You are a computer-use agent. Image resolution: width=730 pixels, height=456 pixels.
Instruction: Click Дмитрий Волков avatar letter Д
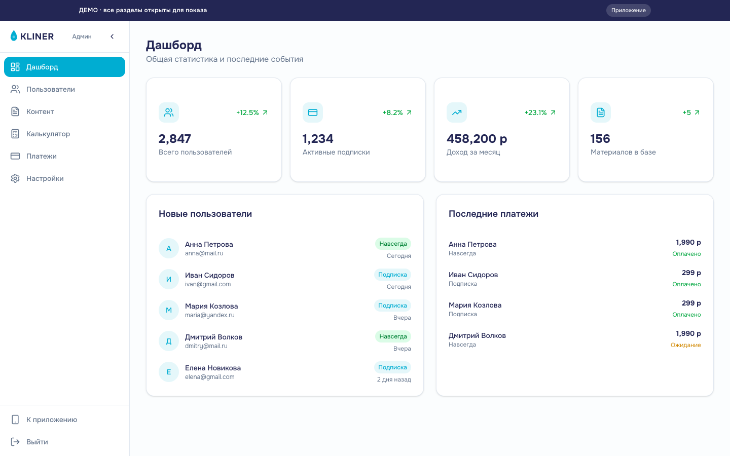169,341
